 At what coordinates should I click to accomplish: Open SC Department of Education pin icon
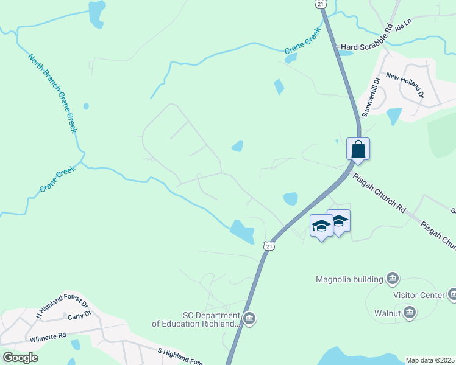[249, 319]
